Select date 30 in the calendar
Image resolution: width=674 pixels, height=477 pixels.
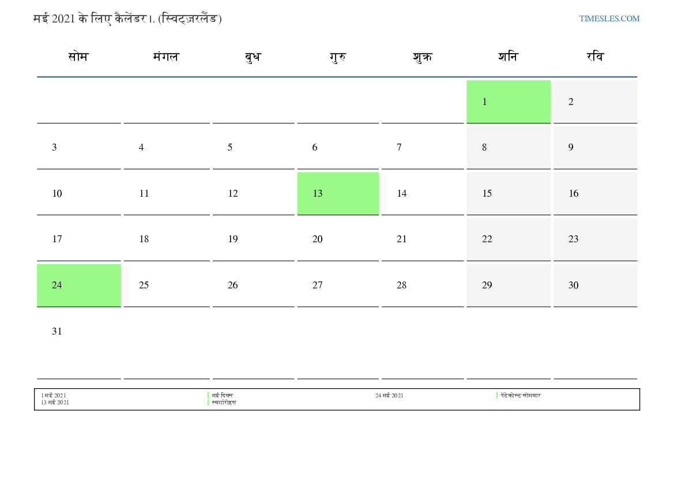(x=596, y=285)
